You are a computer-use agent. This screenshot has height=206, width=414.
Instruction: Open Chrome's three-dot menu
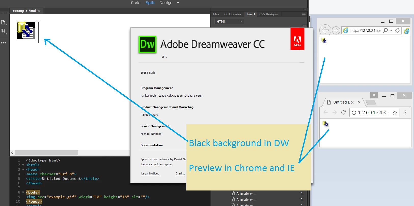tap(405, 112)
